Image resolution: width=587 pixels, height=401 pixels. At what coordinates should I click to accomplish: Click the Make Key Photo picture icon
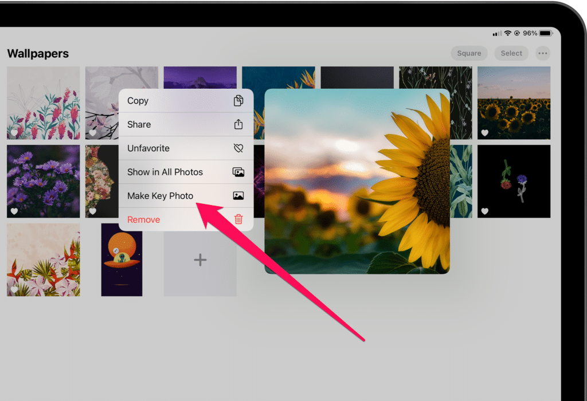(x=238, y=196)
